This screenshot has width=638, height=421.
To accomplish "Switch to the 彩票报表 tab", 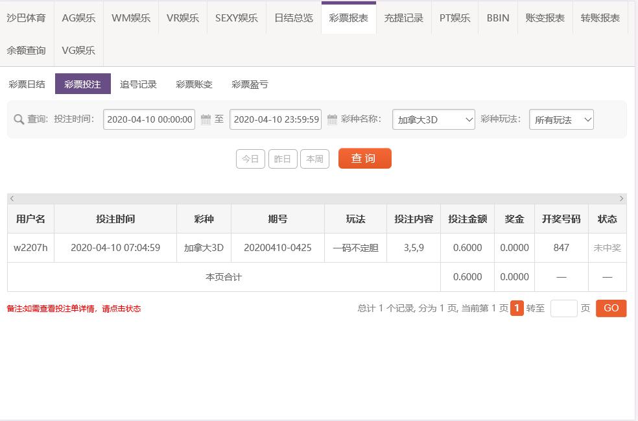I will point(348,18).
